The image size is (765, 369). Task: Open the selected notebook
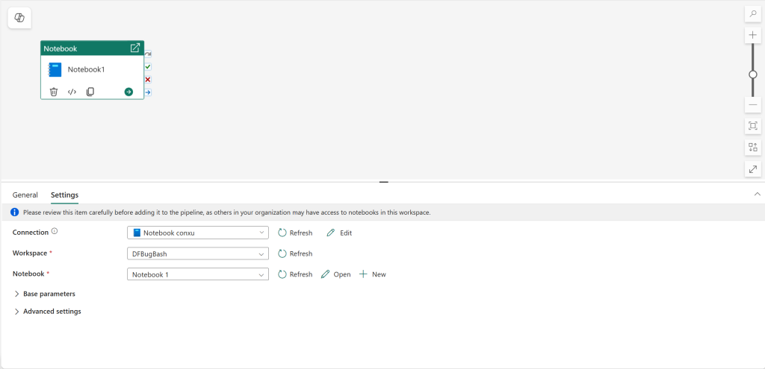pos(335,274)
